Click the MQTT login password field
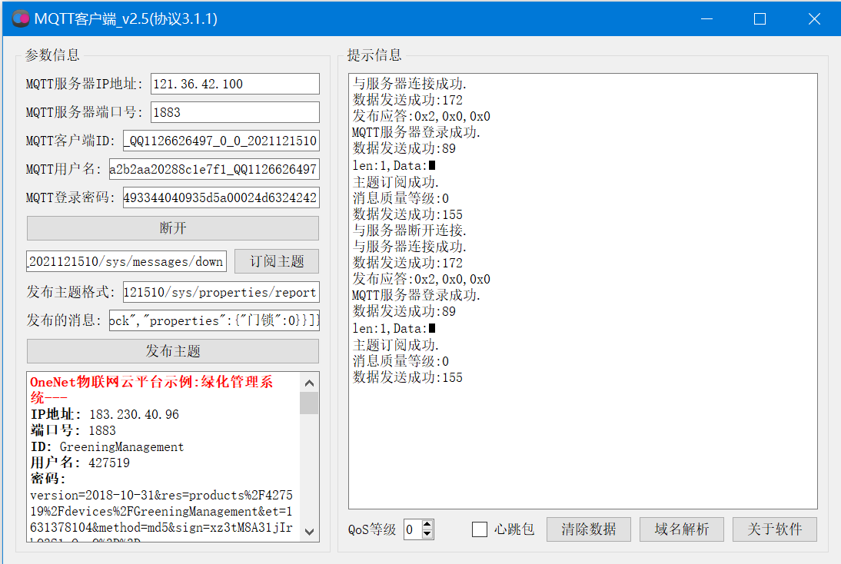 [221, 197]
